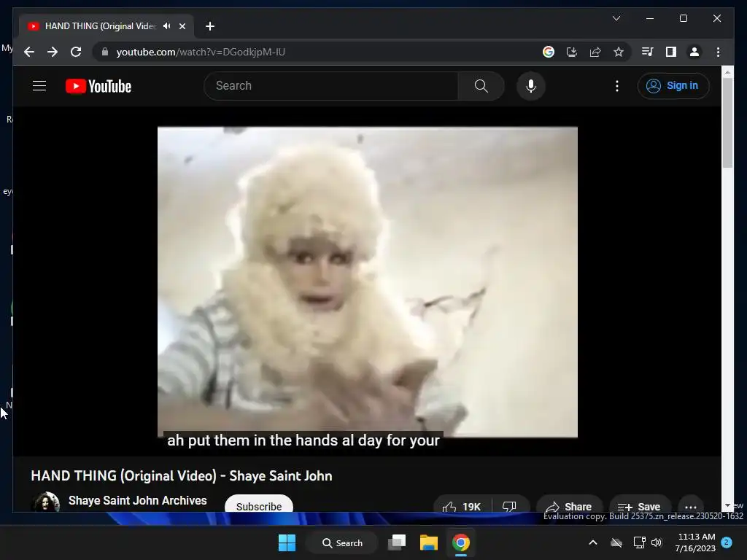This screenshot has width=747, height=560.
Task: Dislike this video
Action: [509, 506]
